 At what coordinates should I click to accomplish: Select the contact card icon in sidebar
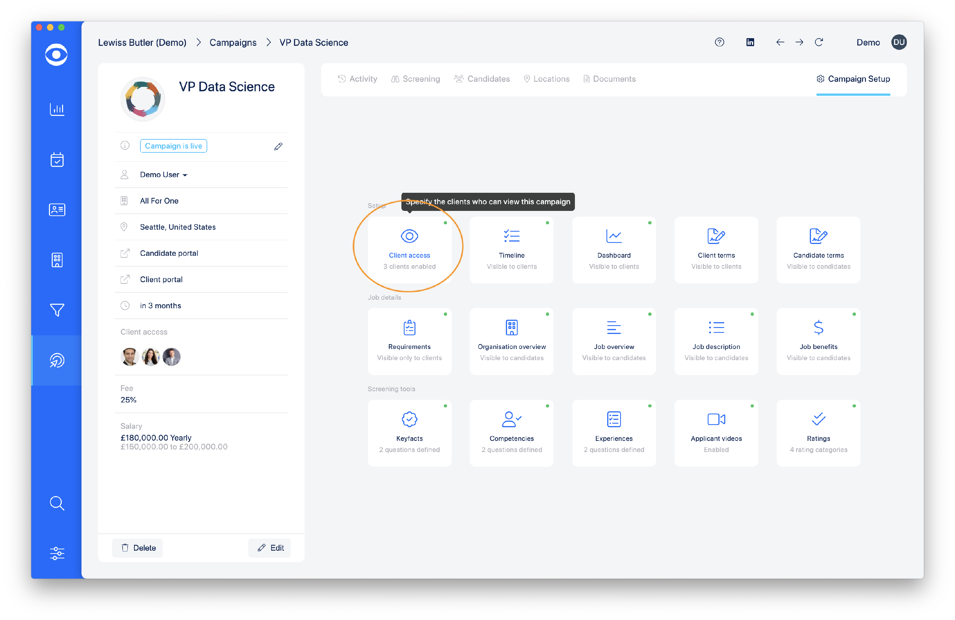(57, 209)
